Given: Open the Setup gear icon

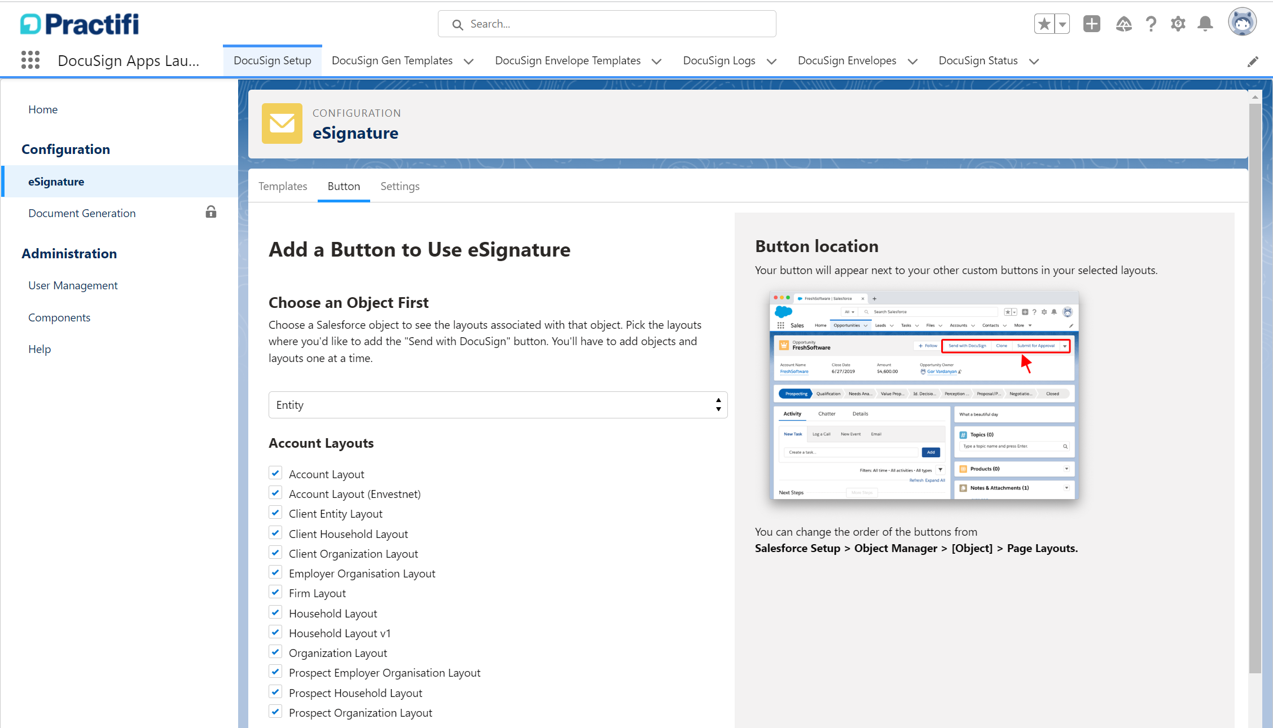Looking at the screenshot, I should click(1178, 24).
